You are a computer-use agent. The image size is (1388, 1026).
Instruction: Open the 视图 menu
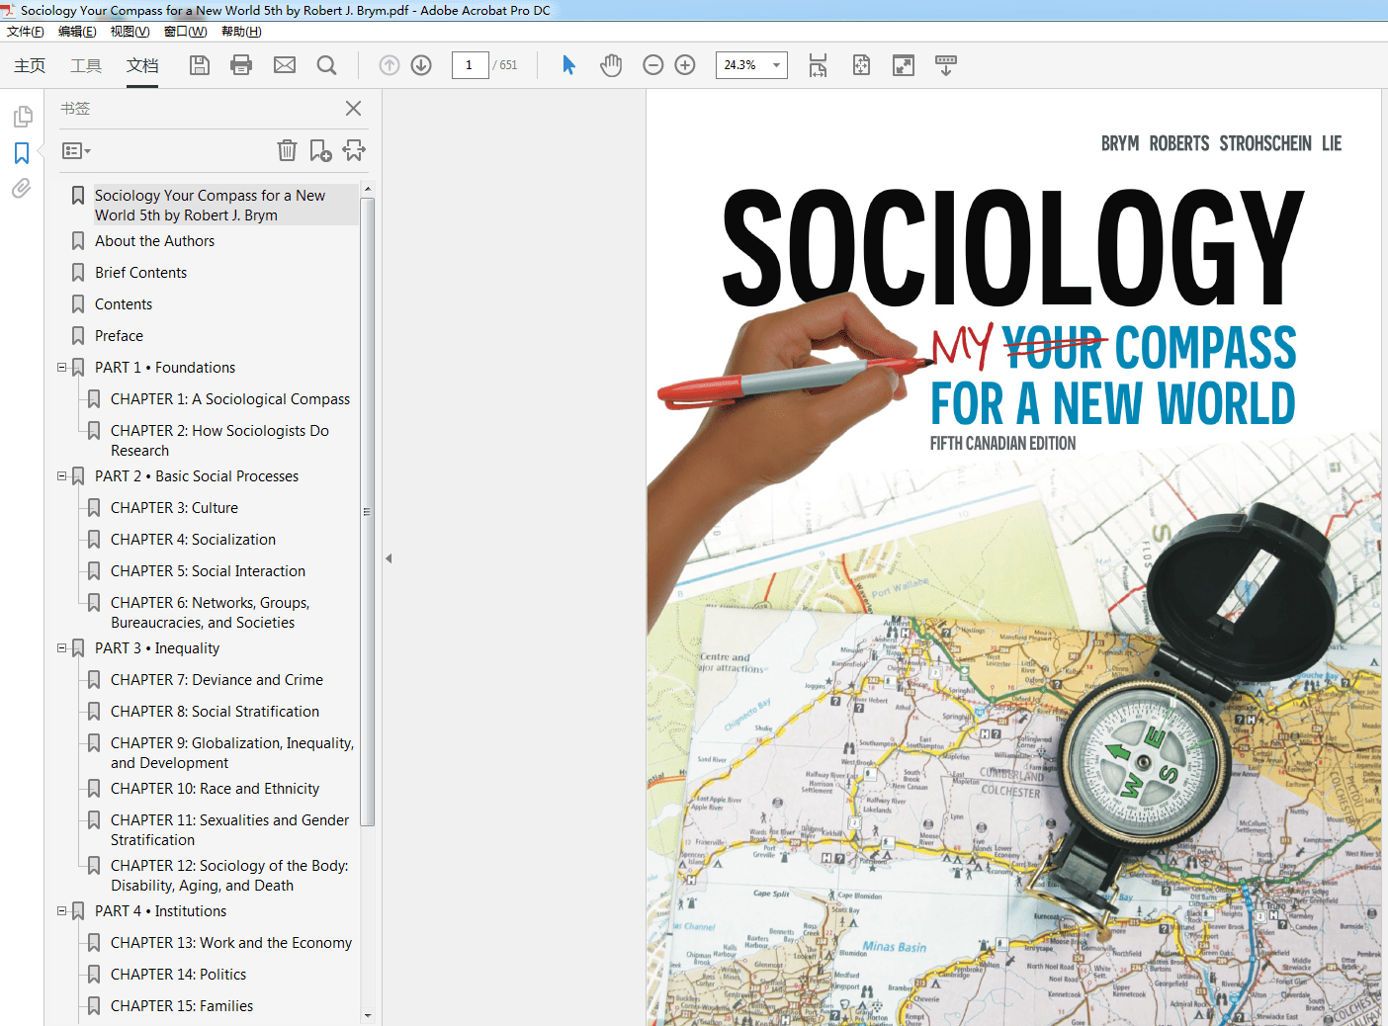[130, 31]
